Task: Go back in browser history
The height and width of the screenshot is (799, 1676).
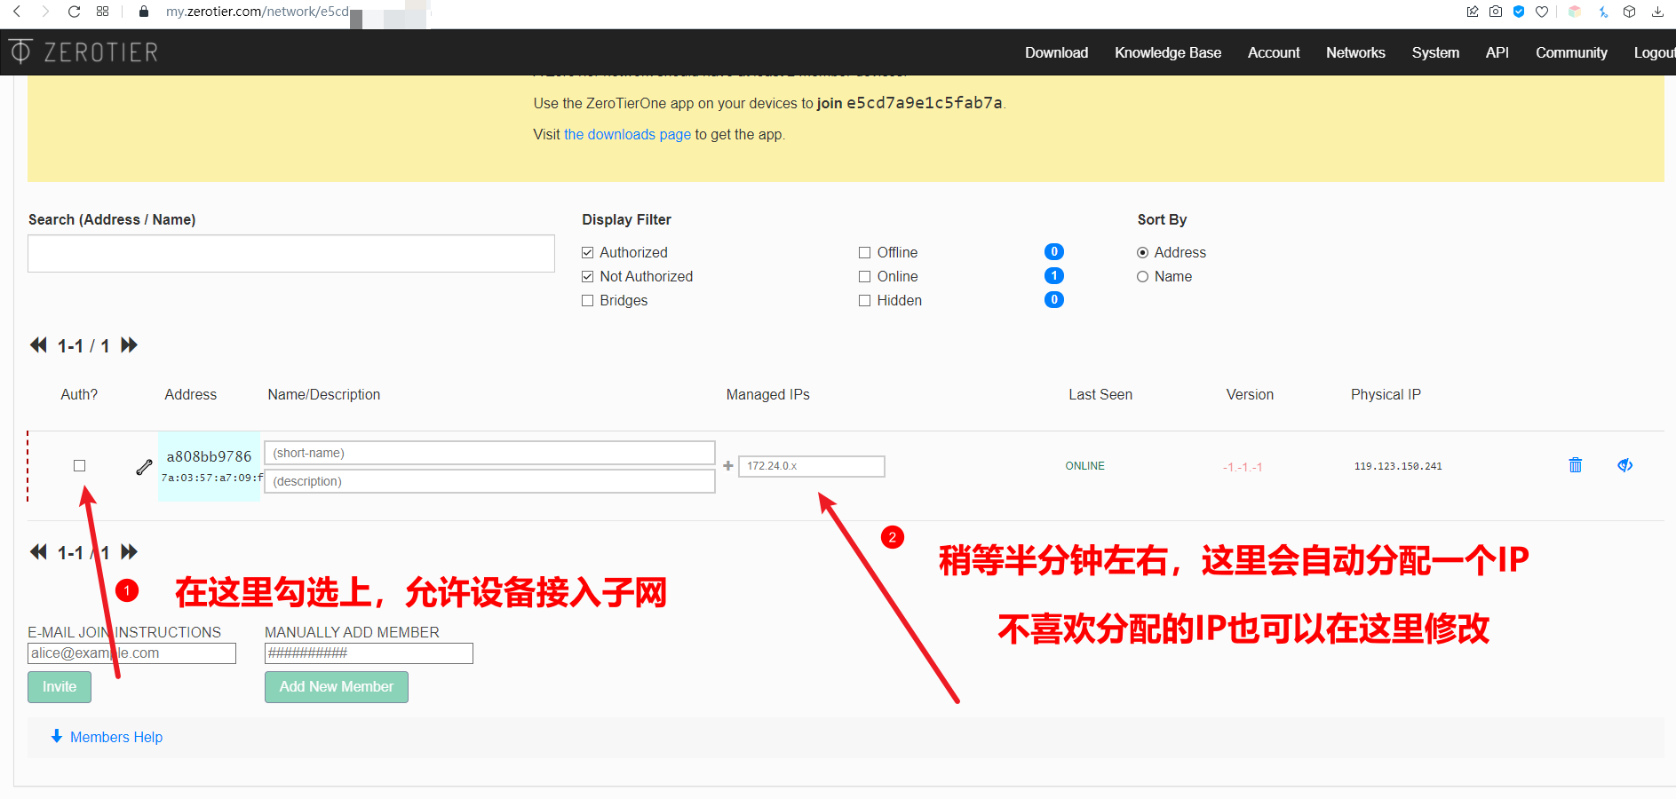Action: 17,12
